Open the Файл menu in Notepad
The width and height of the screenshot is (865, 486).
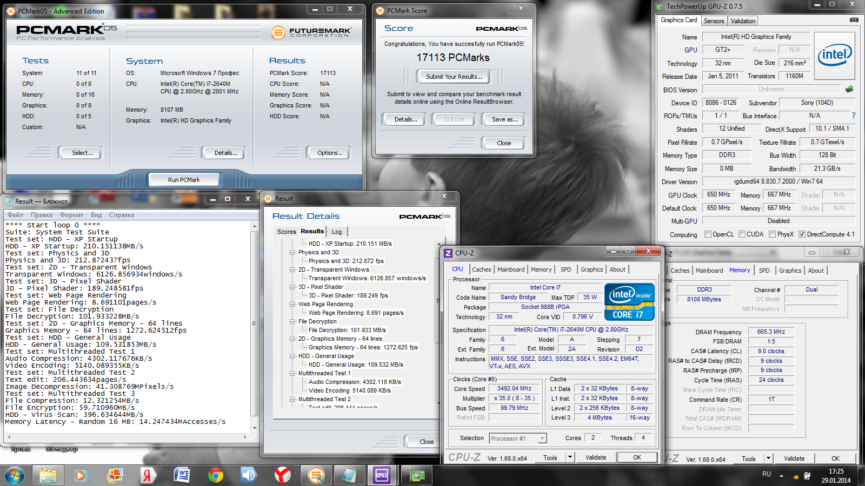click(x=15, y=215)
